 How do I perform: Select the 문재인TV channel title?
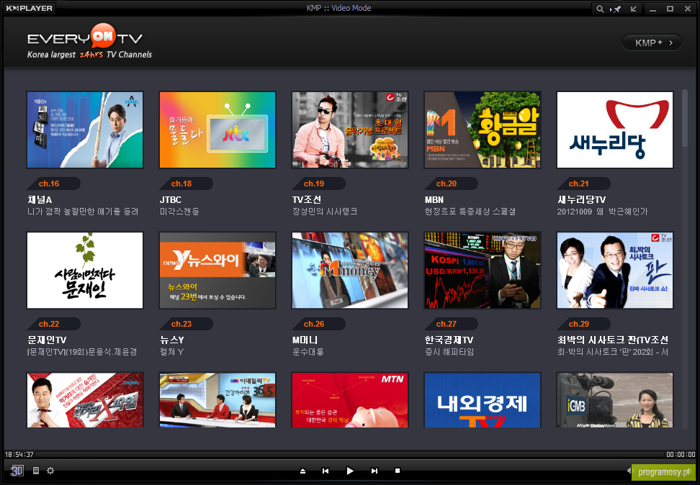point(47,340)
